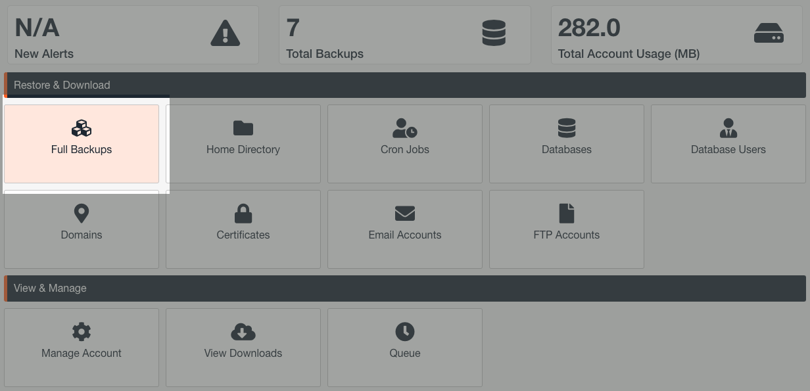Open the Queue label
Image resolution: width=810 pixels, height=391 pixels.
[x=405, y=353]
